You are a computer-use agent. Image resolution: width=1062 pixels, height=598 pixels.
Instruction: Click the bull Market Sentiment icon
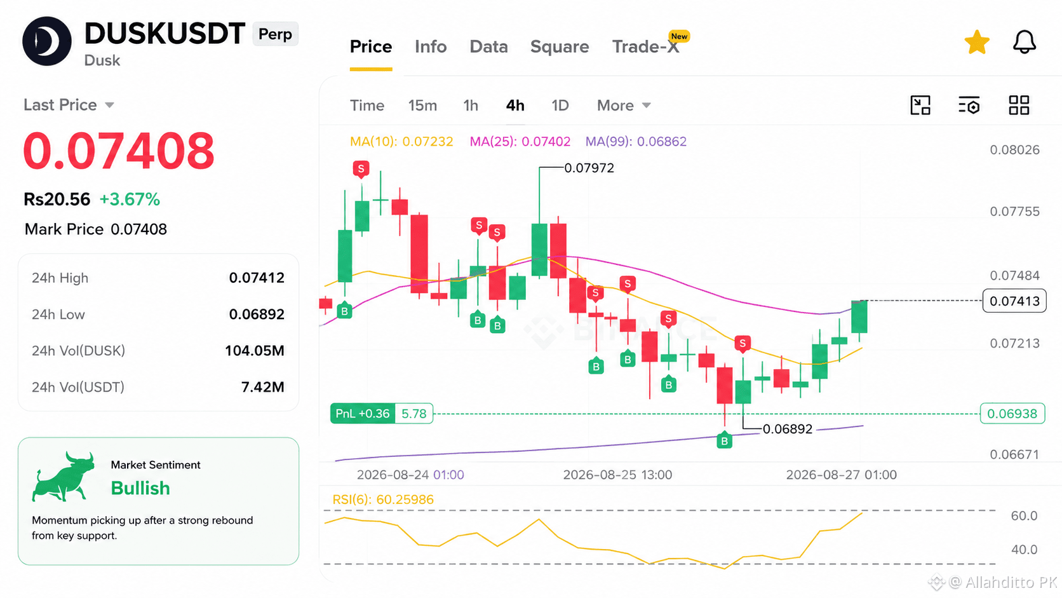[64, 477]
